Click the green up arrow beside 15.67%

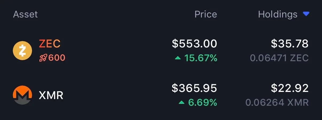(178, 58)
